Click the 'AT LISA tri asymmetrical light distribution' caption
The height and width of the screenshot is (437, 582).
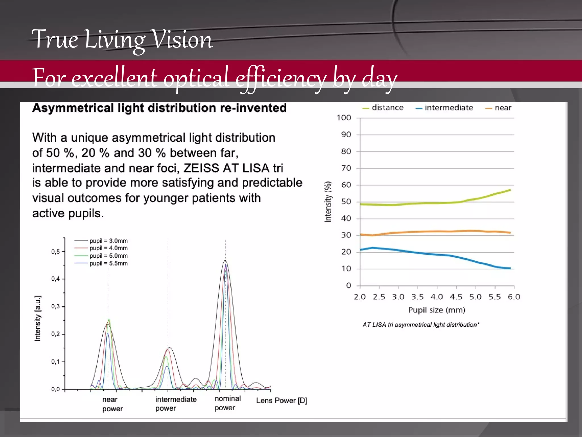coord(421,325)
